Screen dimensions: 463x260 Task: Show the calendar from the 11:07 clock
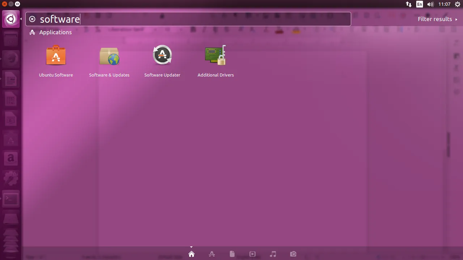pos(444,4)
